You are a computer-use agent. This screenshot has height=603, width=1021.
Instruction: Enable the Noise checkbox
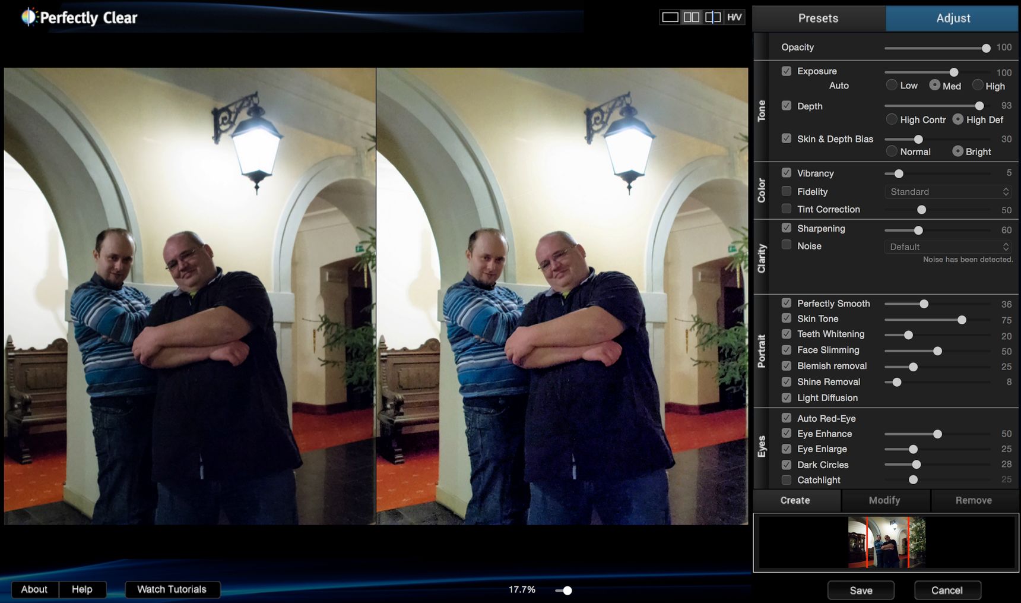(787, 245)
